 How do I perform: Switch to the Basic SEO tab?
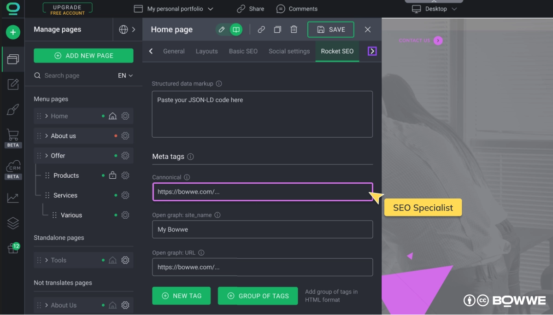[243, 51]
